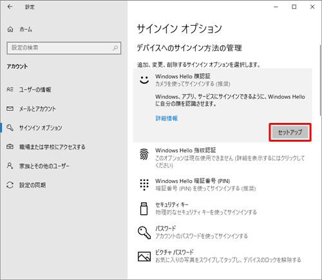Click the USB security key icon
The image size is (322, 280).
point(144,209)
